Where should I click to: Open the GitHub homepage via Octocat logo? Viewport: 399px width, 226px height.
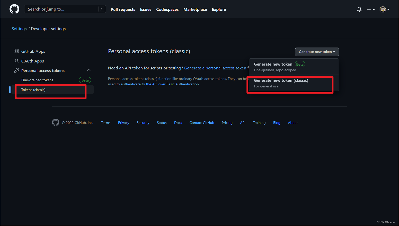pos(14,9)
